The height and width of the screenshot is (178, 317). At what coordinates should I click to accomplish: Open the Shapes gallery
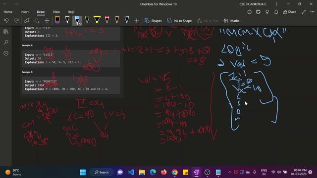coord(153,21)
